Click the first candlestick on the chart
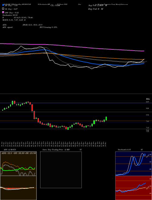This screenshot has height=200, width=152. pyautogui.click(x=2, y=110)
